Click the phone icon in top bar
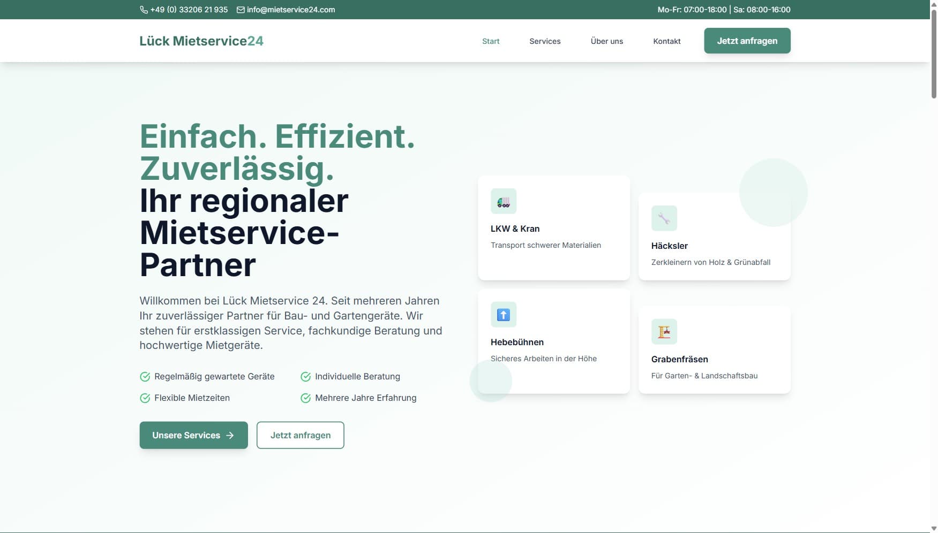938x533 pixels. click(x=144, y=10)
